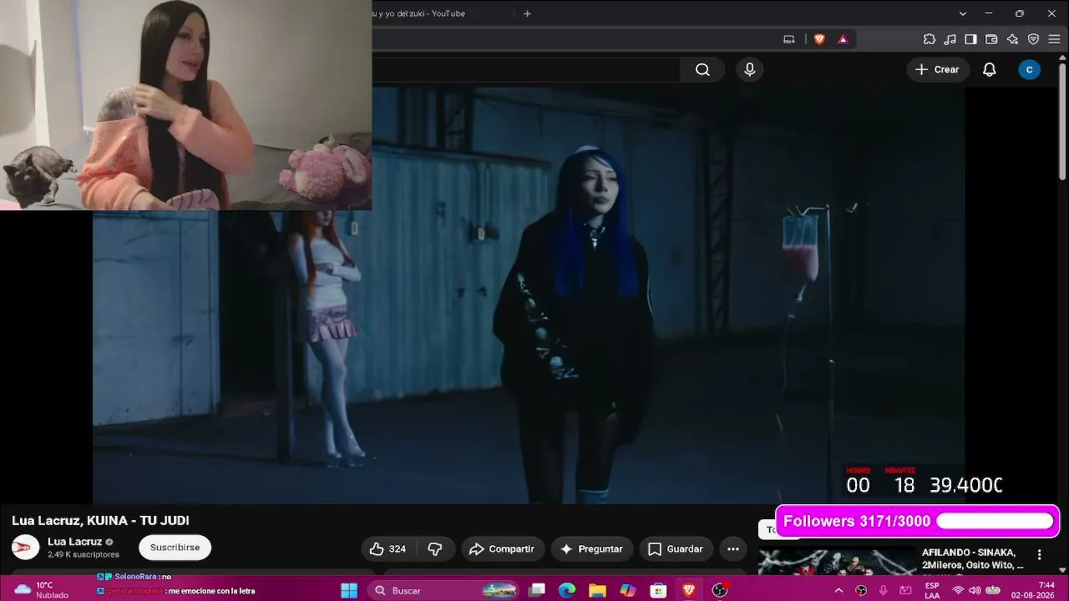
Task: Open Task View on the taskbar
Action: tap(537, 590)
